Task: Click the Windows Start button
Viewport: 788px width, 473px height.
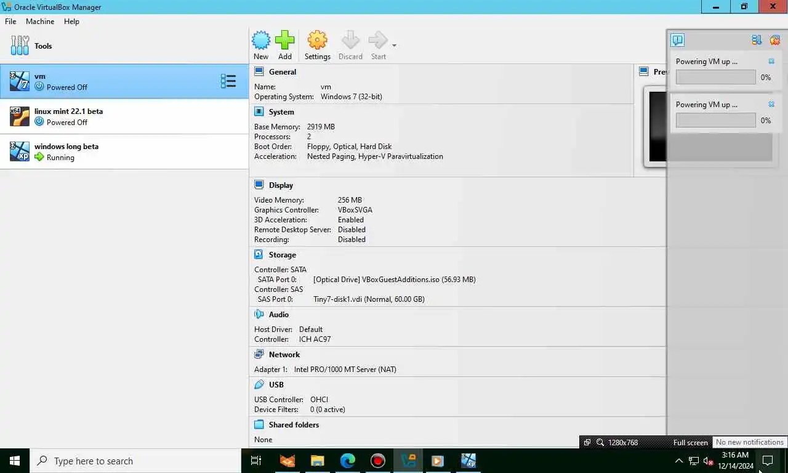Action: [x=15, y=461]
